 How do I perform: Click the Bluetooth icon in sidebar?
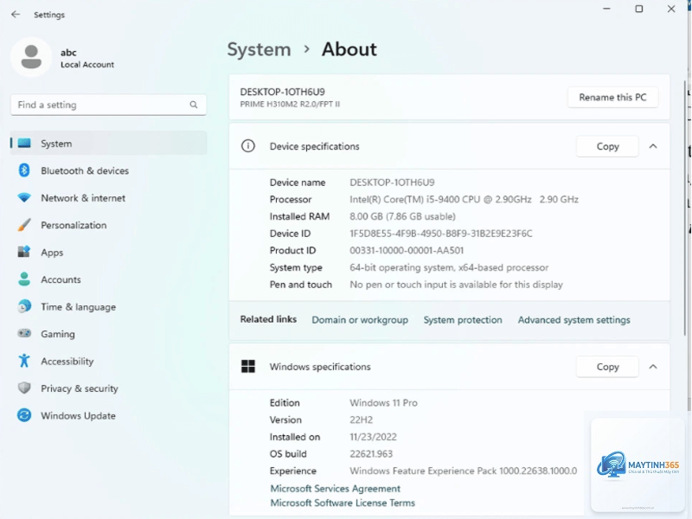24,170
